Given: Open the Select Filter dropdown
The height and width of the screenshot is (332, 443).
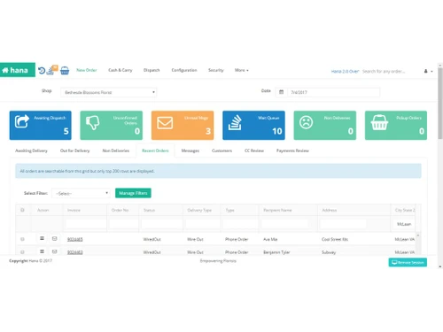Looking at the screenshot, I should click(81, 193).
